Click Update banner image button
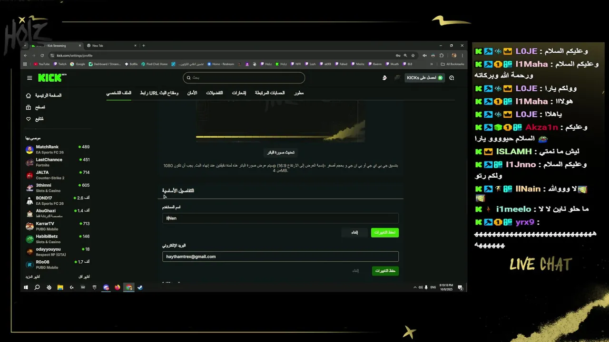The image size is (609, 342). 280,152
